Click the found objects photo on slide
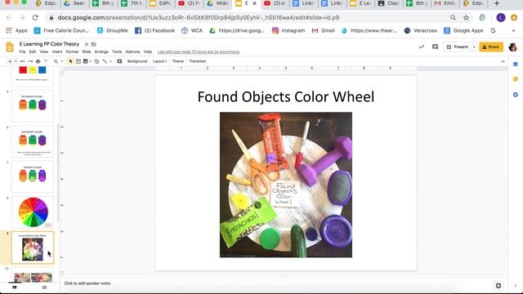This screenshot has width=523, height=294. pyautogui.click(x=286, y=185)
